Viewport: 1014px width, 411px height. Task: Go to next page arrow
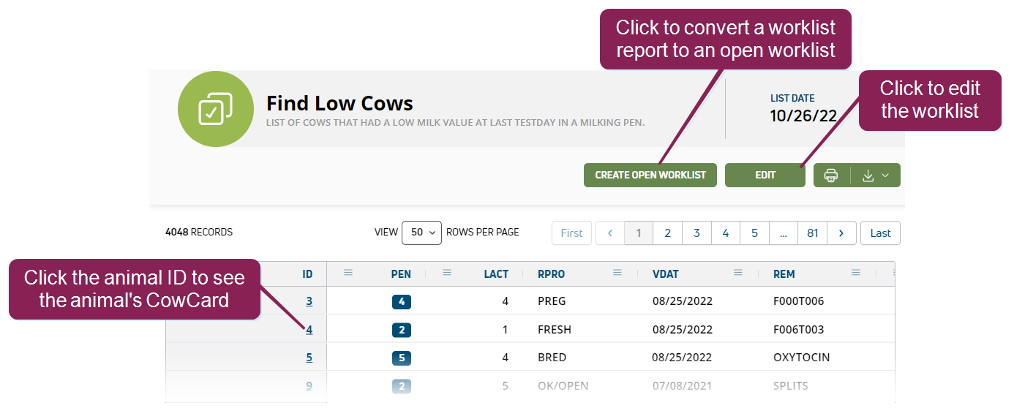point(841,233)
